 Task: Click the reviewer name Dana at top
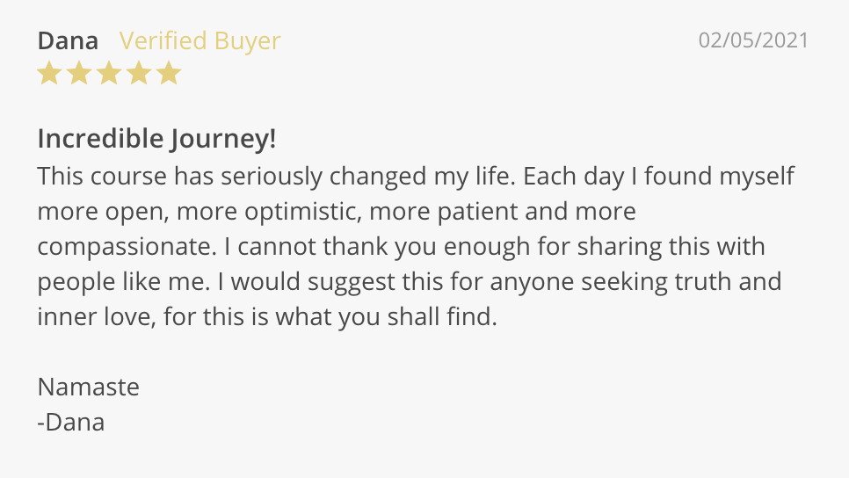click(x=68, y=41)
